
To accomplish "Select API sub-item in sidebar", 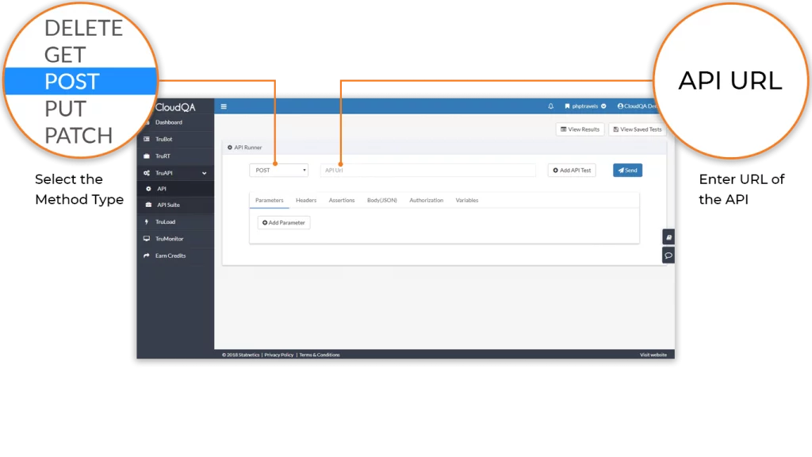I will (175, 189).
